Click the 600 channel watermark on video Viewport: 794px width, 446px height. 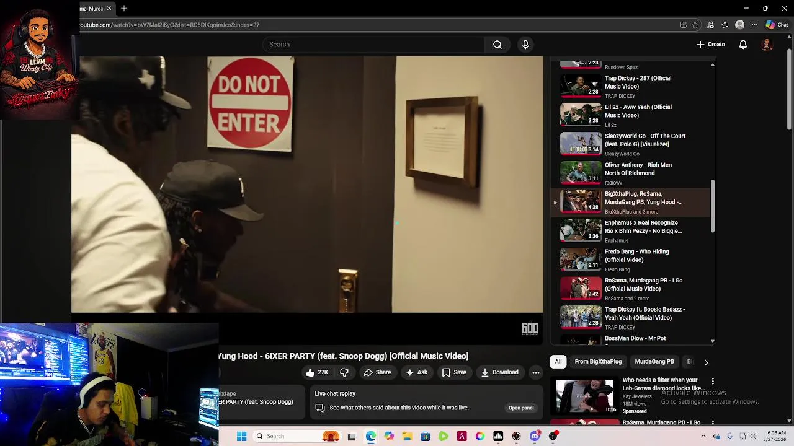pyautogui.click(x=530, y=328)
